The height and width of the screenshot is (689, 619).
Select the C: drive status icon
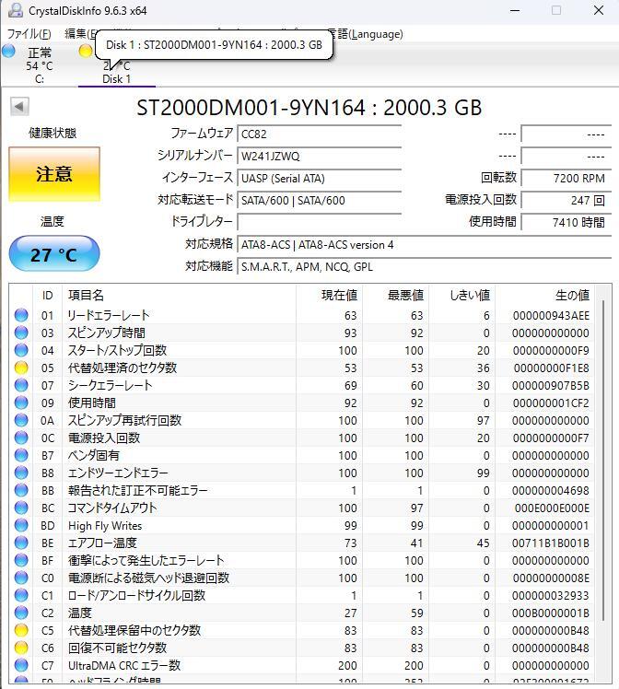8,51
